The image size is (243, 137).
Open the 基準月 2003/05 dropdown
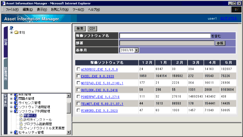point(136,50)
